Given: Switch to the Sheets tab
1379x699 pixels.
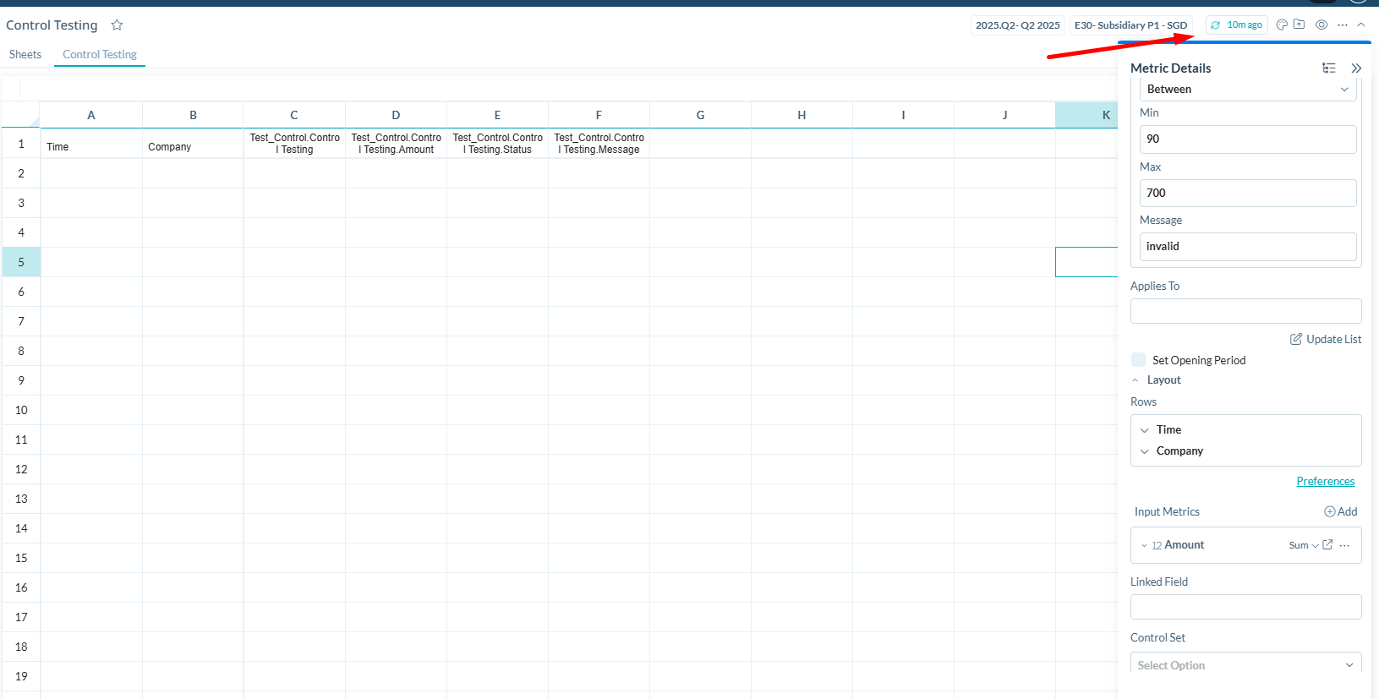Looking at the screenshot, I should coord(25,54).
